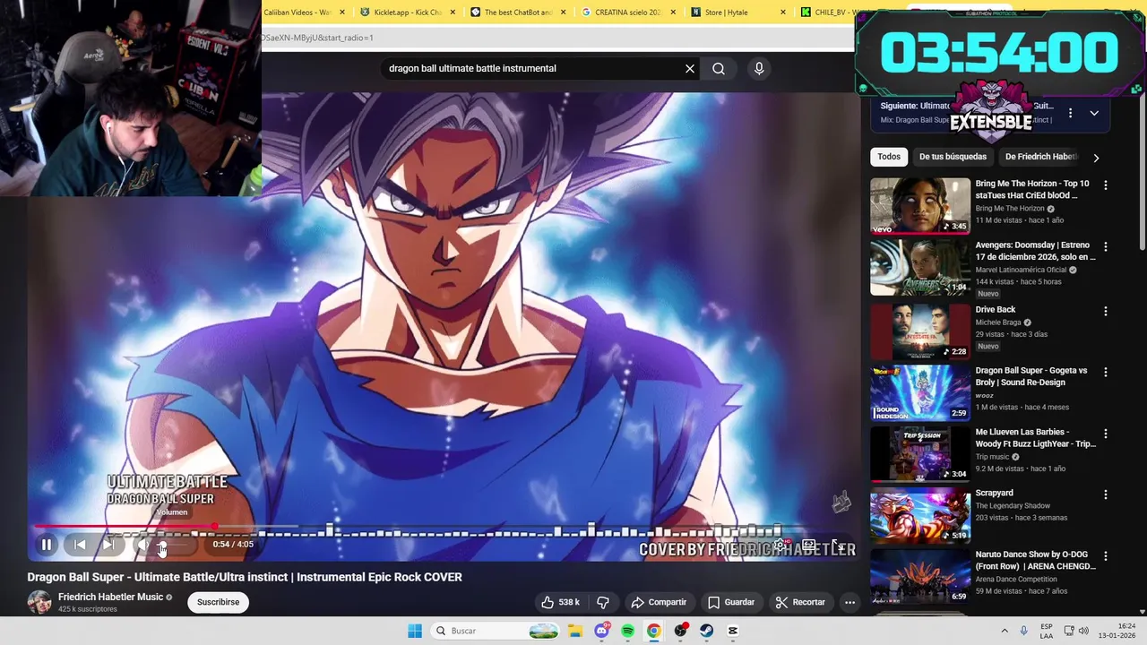Screen dimensions: 1147x645
Task: Switch to Caliiban Videos browser tab
Action: pos(298,13)
